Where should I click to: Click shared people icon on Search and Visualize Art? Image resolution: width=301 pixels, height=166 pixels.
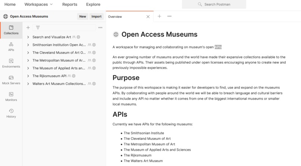pos(74,37)
